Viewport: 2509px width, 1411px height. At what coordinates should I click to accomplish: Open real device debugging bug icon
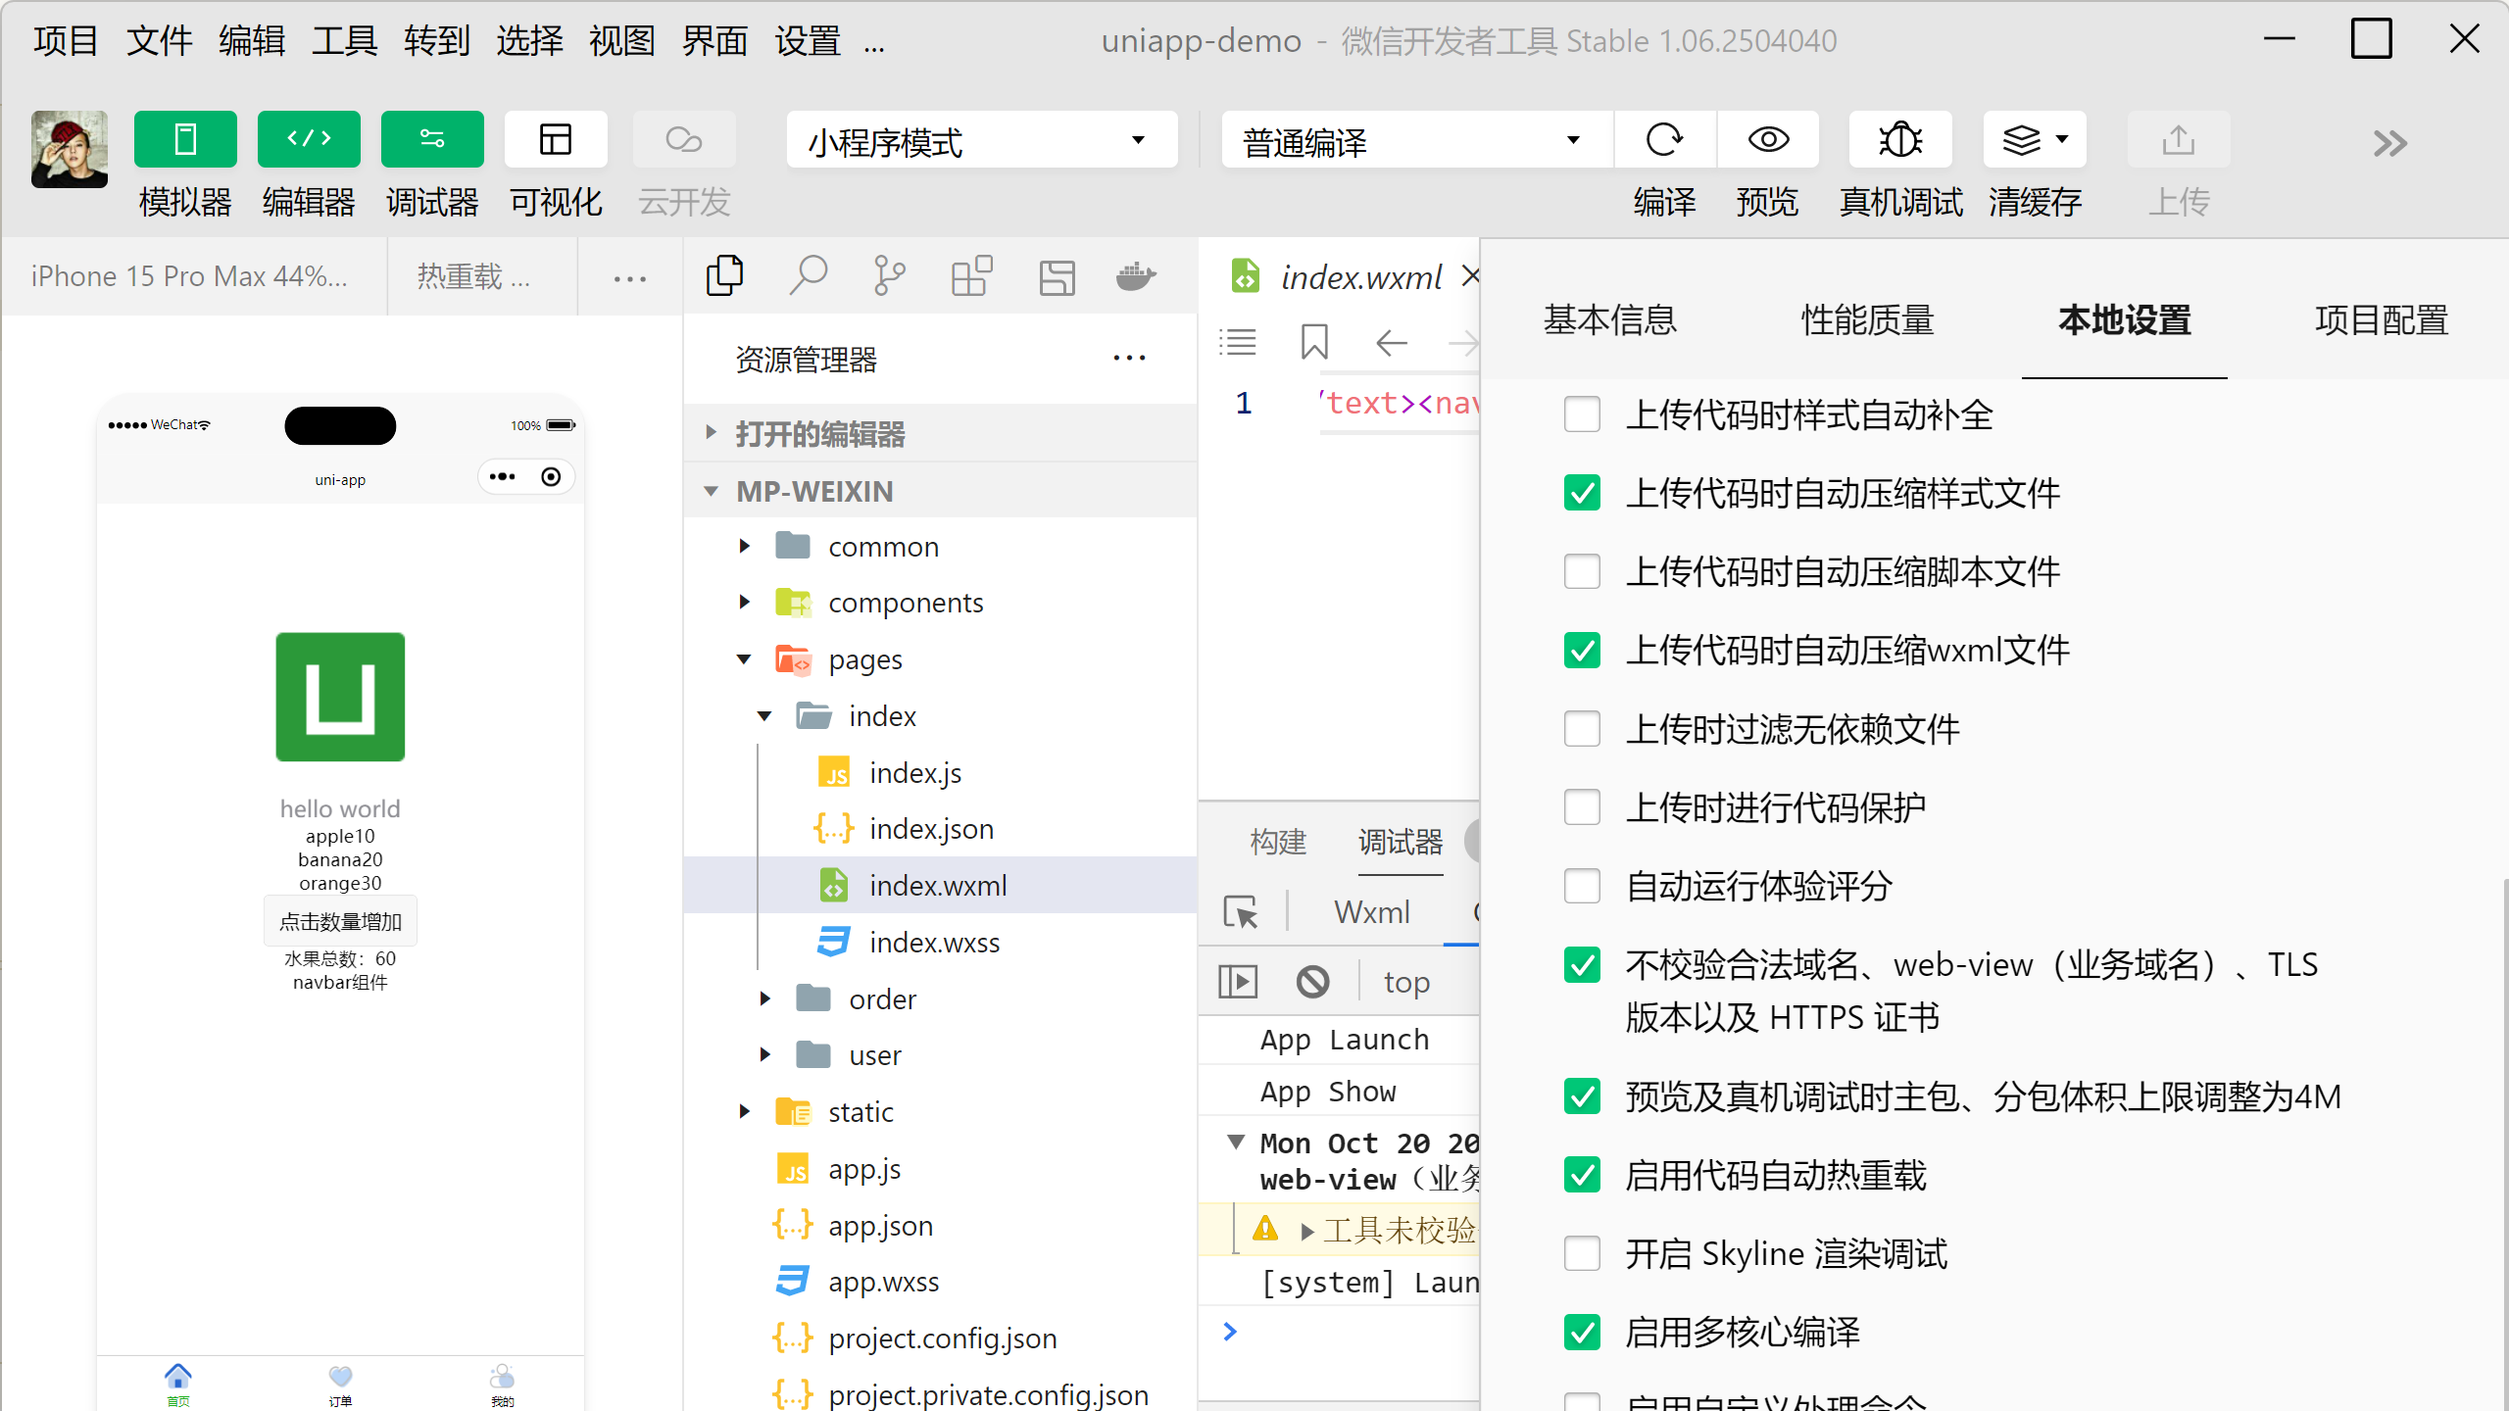(1900, 140)
